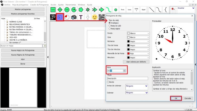Open the Ayuda menu
The height and width of the screenshot is (111, 197).
pos(89,5)
